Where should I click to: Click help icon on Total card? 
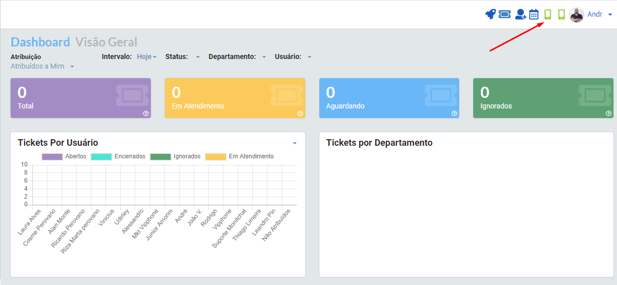146,113
